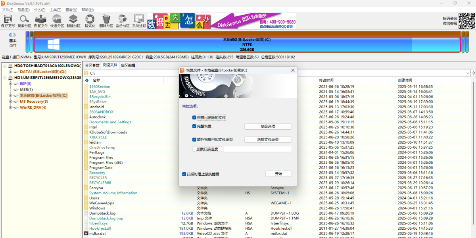Viewport: 476px width, 238px height.
Task: Open the Recover Files (恢复文件) tool
Action: (40, 21)
